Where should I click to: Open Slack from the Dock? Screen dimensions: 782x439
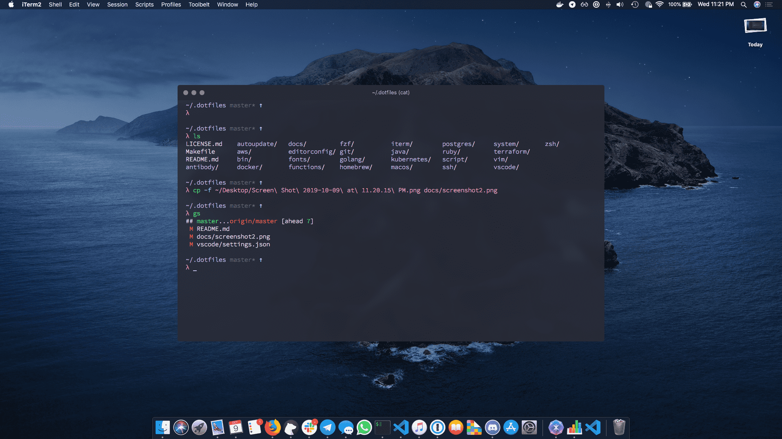click(310, 427)
